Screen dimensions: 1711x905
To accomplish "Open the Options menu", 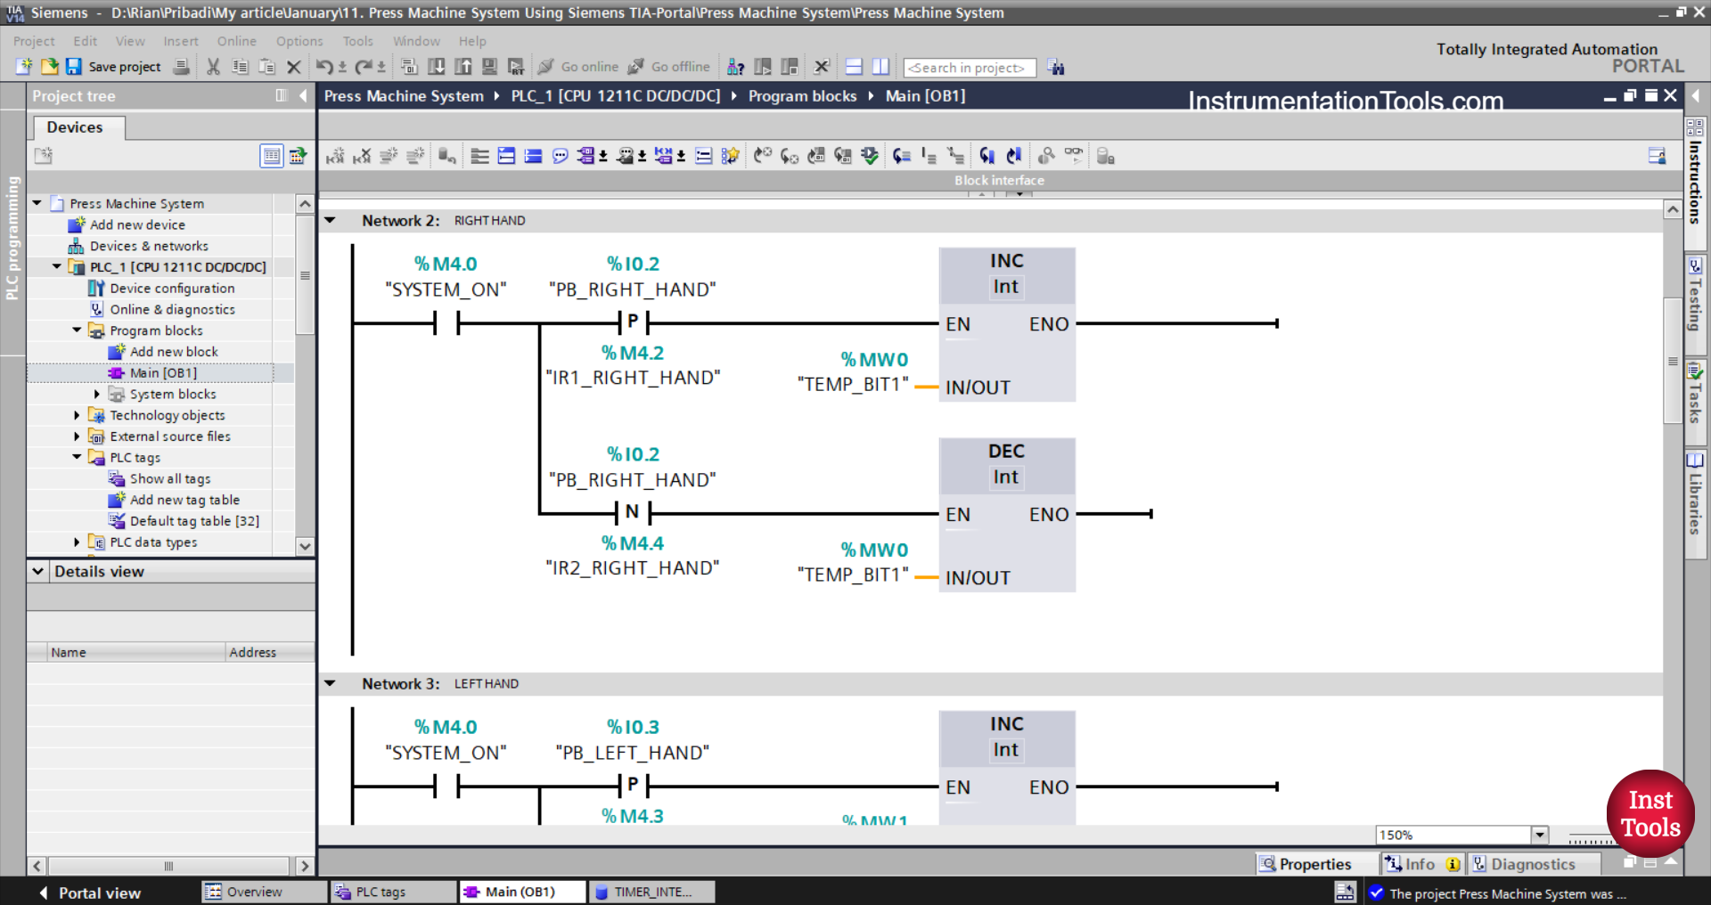I will (x=299, y=41).
